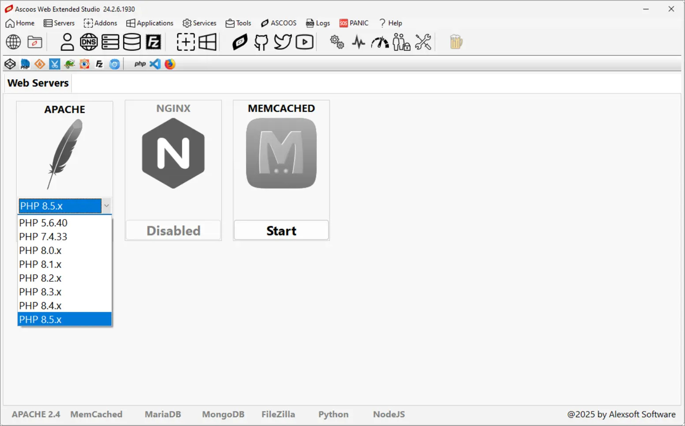The height and width of the screenshot is (426, 685).
Task: Start the Memcached server
Action: 281,231
